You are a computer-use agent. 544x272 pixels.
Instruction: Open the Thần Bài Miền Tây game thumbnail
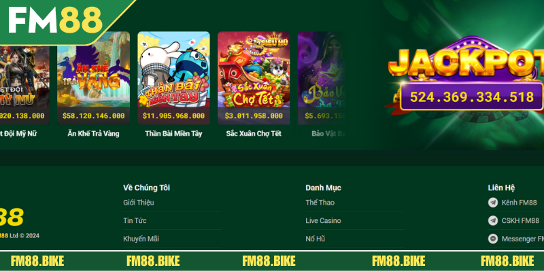click(173, 78)
